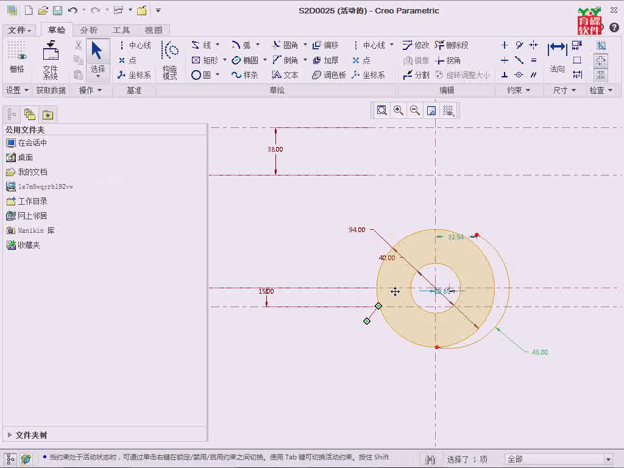Apply the equal constraint icon
624x468 pixels.
pyautogui.click(x=534, y=60)
